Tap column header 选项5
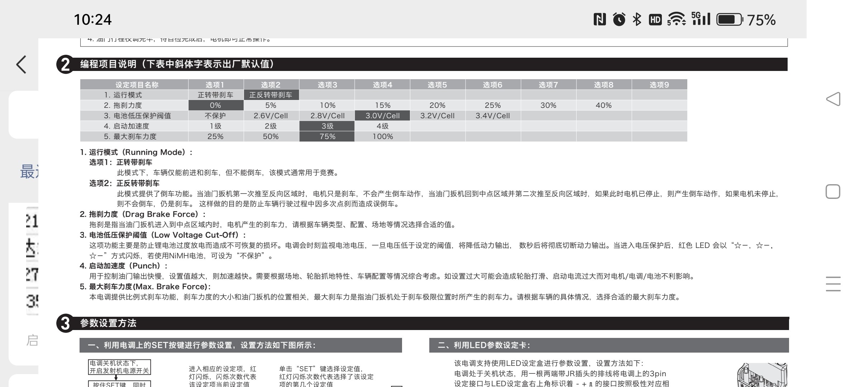The image size is (860, 387). point(438,85)
